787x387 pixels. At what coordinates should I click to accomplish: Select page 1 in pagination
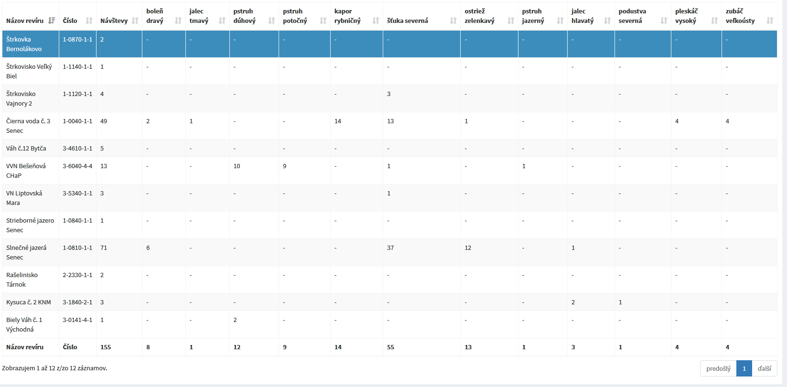pyautogui.click(x=744, y=368)
